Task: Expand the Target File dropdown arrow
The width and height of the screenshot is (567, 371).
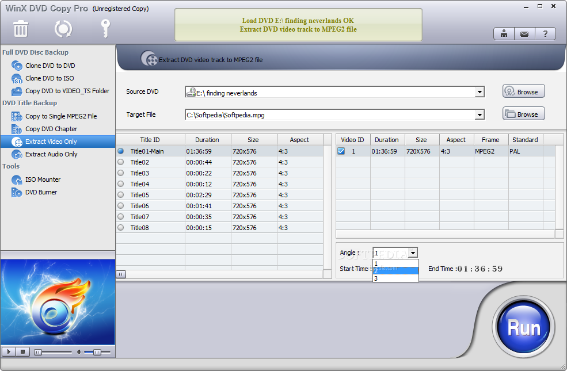Action: [x=480, y=115]
